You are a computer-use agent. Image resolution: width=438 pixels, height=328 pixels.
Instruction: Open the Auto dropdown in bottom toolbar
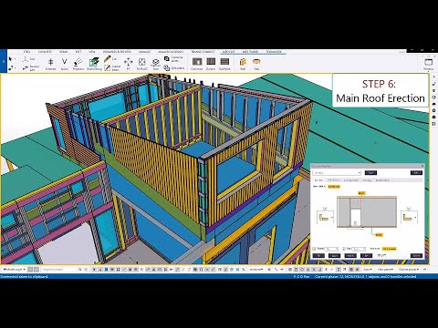tap(368, 270)
